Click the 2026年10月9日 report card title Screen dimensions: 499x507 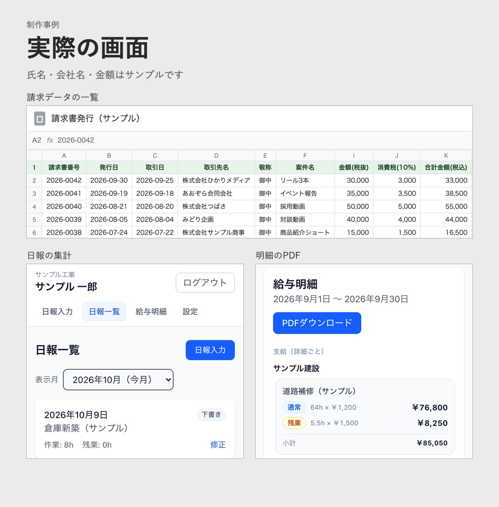[76, 415]
